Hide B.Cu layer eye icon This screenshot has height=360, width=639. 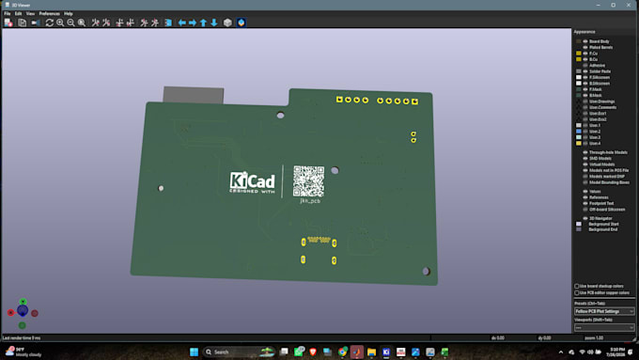(585, 59)
